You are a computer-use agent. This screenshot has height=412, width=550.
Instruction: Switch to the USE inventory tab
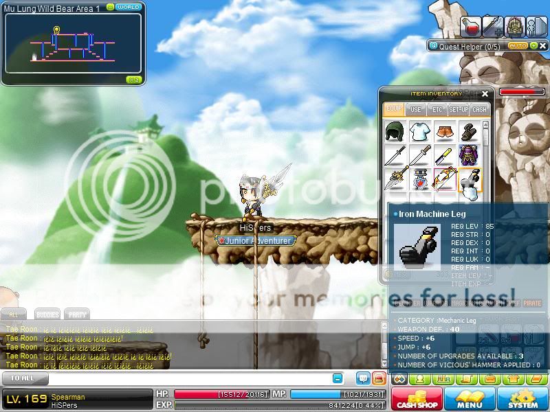coord(415,109)
